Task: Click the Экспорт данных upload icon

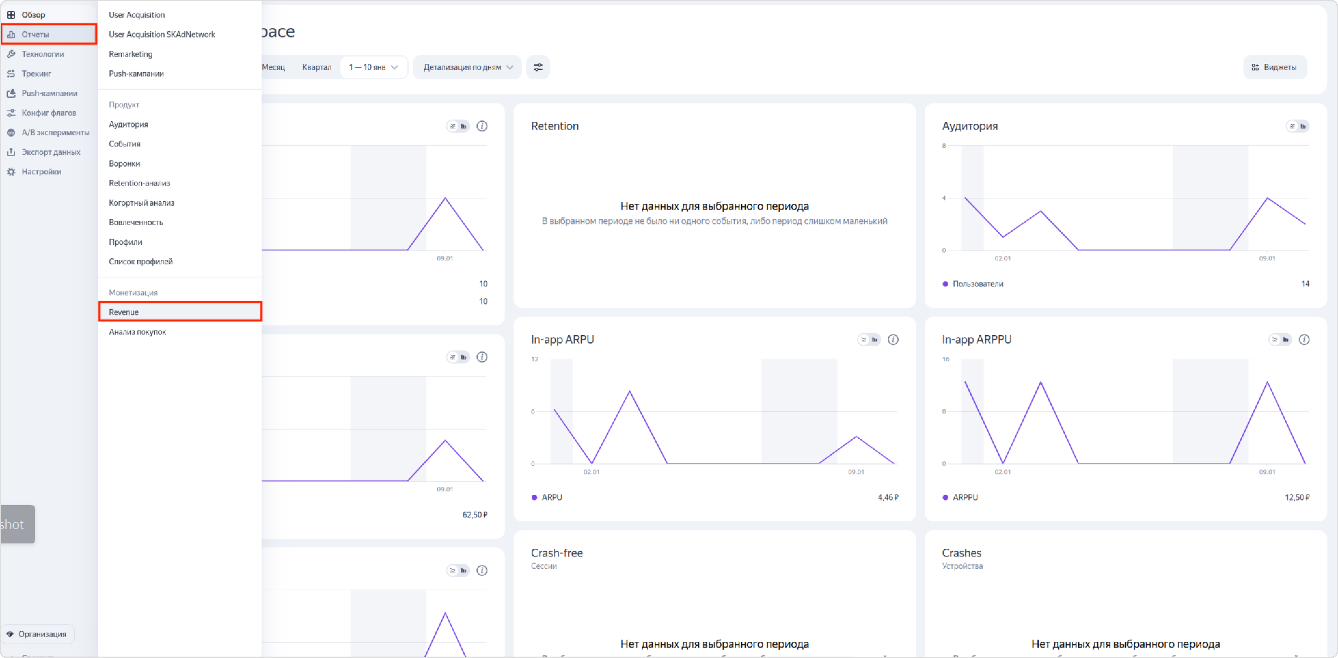Action: coord(11,152)
